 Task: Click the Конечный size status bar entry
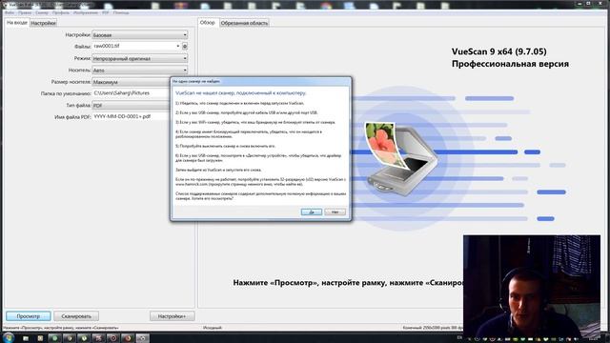[x=433, y=328]
